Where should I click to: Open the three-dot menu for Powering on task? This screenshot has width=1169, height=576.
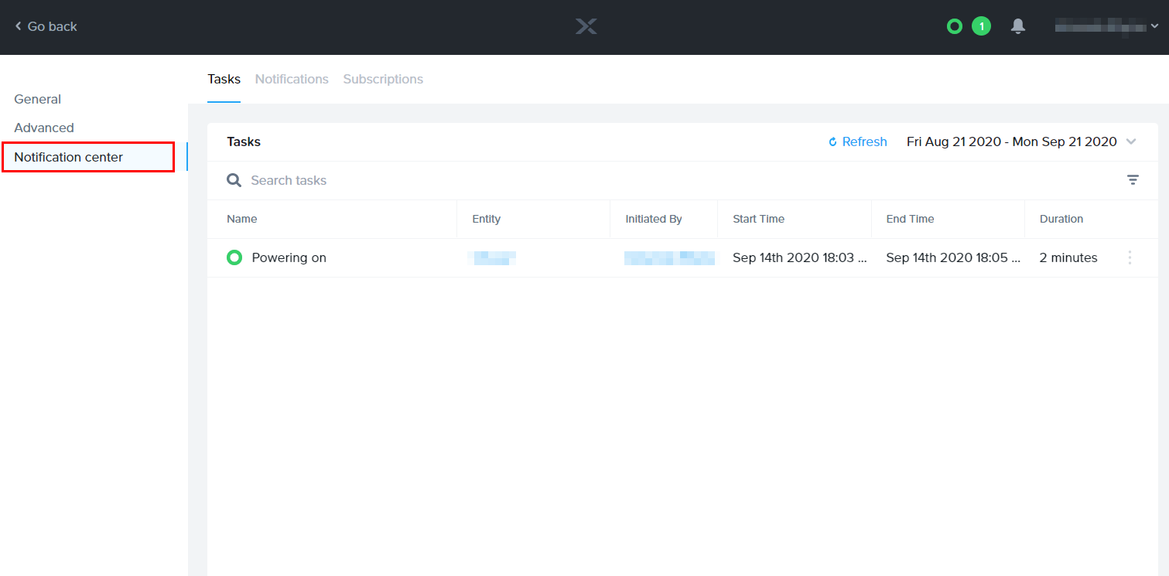tap(1130, 257)
